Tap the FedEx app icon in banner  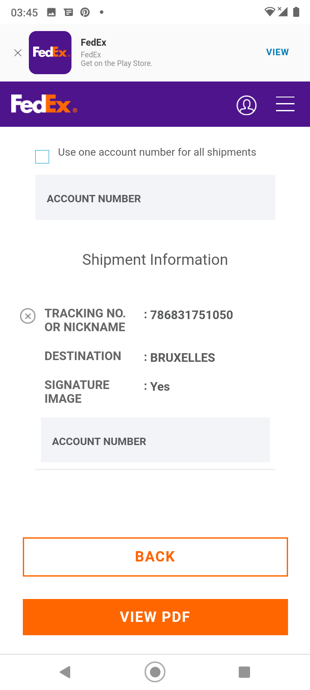click(x=50, y=53)
